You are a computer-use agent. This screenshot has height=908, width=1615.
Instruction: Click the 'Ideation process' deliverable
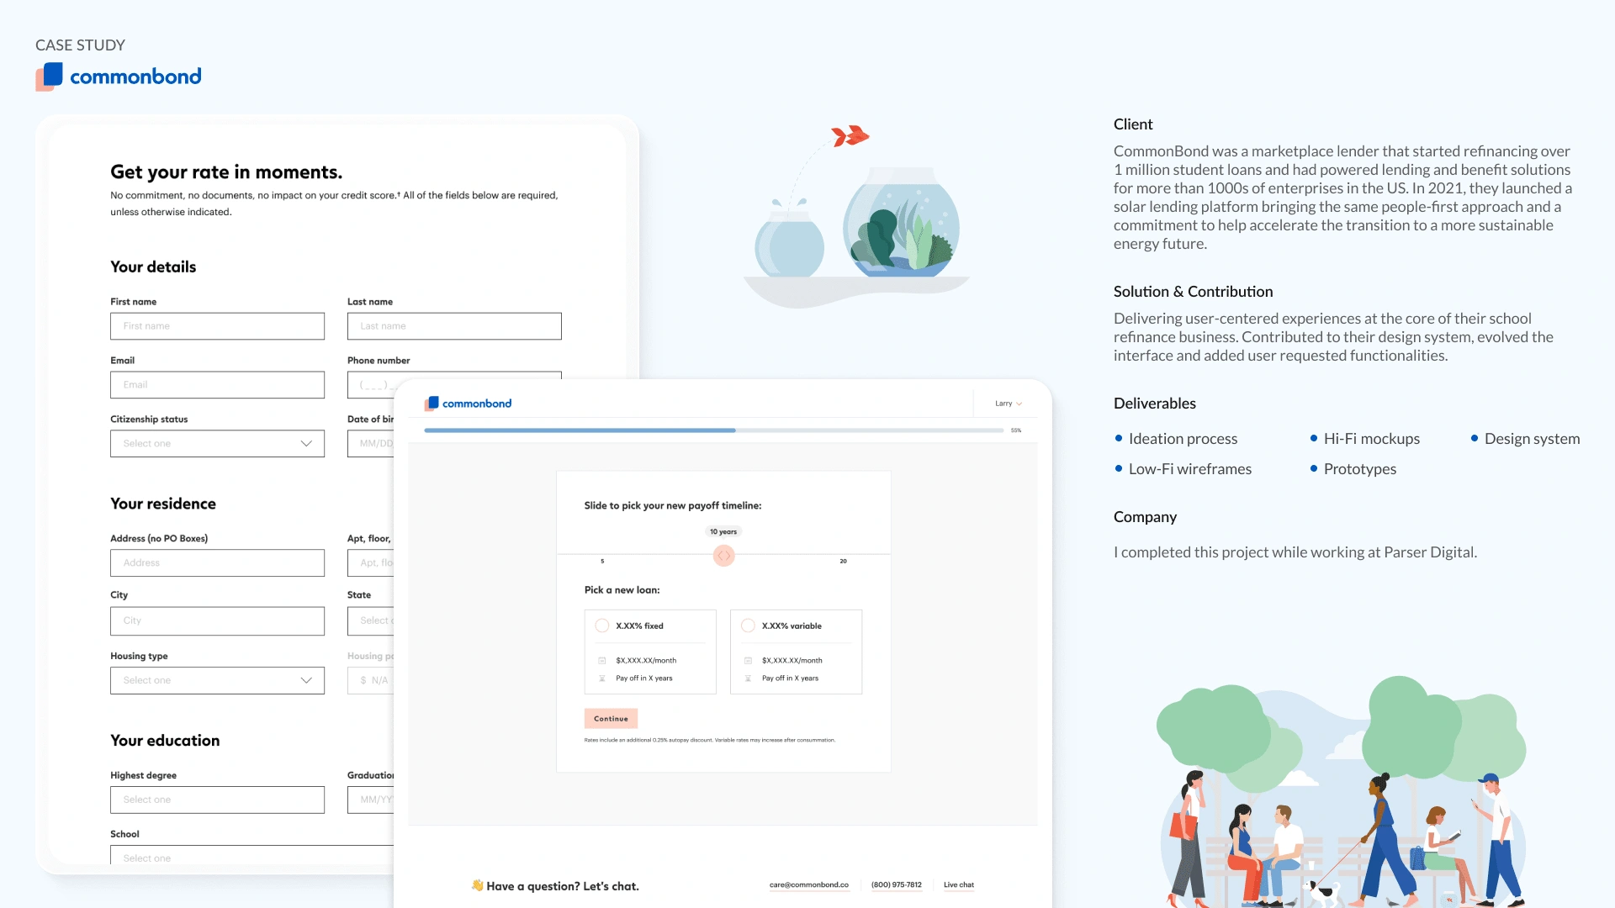point(1183,439)
